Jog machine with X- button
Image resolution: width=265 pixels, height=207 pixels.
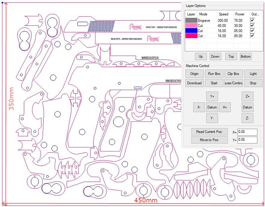pos(199,107)
